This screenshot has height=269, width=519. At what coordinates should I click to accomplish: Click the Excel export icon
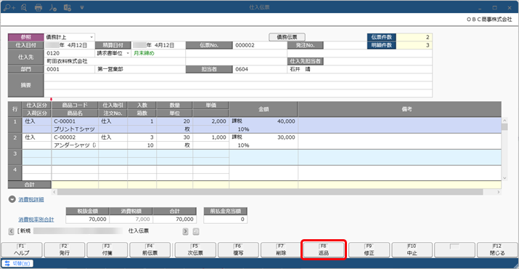68,7
